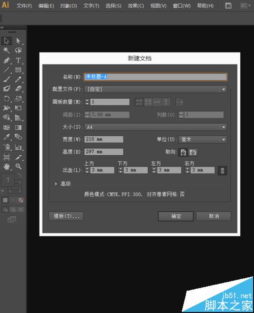254x313 pixels.
Task: Select the Pencil tool
Action: click(x=18, y=79)
